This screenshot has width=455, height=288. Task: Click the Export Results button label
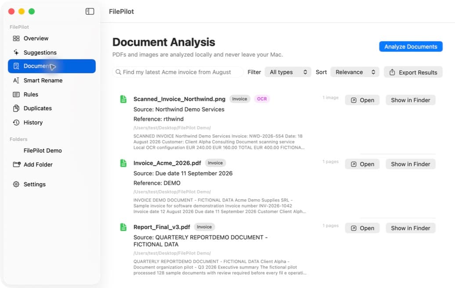(x=418, y=72)
